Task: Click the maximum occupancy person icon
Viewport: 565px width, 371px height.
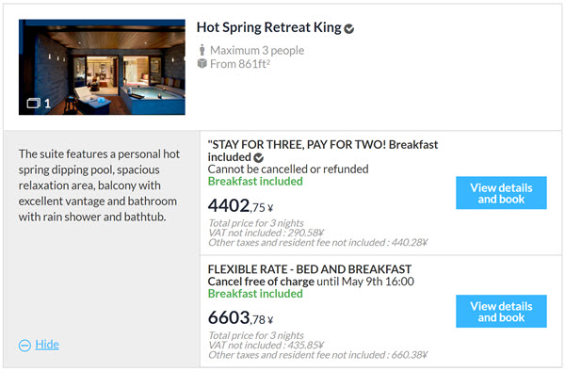Action: click(202, 50)
